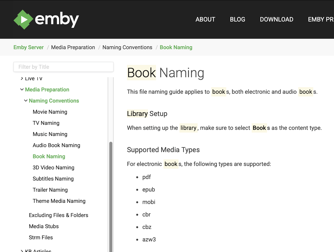
Task: Open the Theme Media Naming page
Action: [59, 201]
